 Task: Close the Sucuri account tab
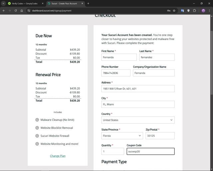(x=82, y=4)
